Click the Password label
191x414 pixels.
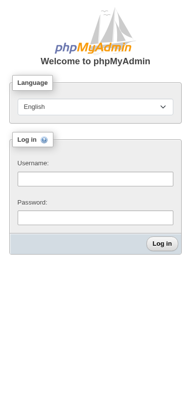(32, 203)
